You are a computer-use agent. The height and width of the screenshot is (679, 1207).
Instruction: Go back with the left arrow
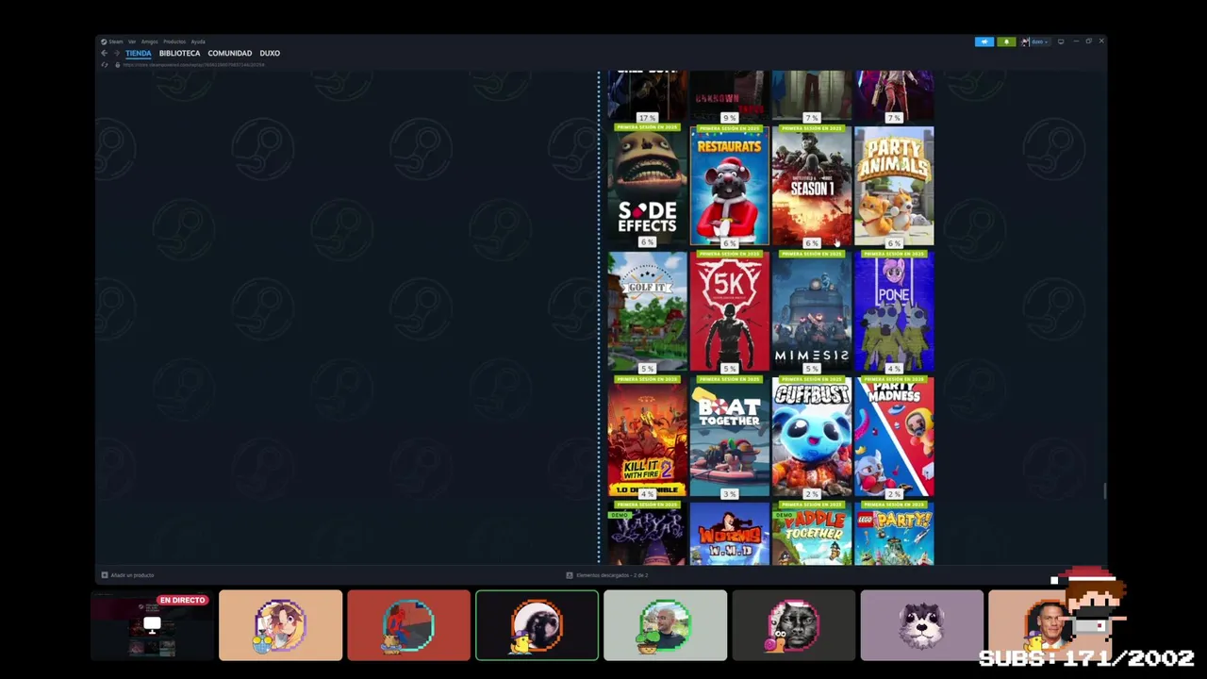pos(104,53)
